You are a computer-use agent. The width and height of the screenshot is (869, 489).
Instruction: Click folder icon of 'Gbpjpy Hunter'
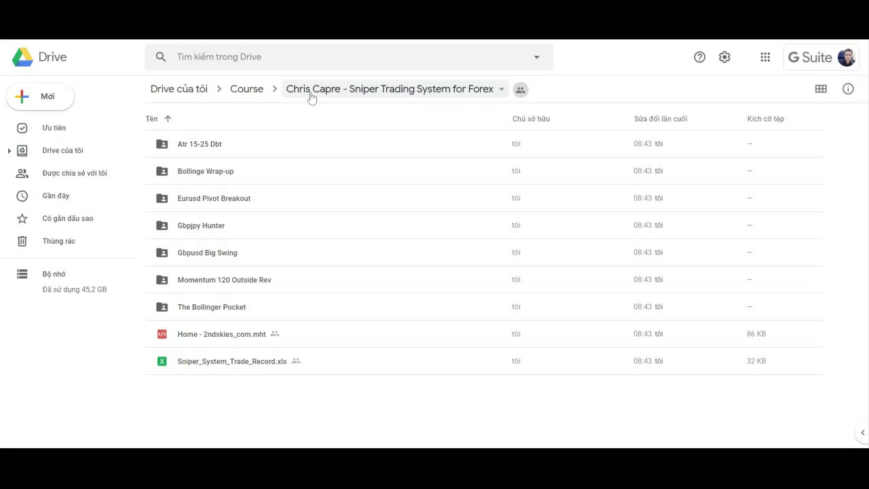point(162,225)
